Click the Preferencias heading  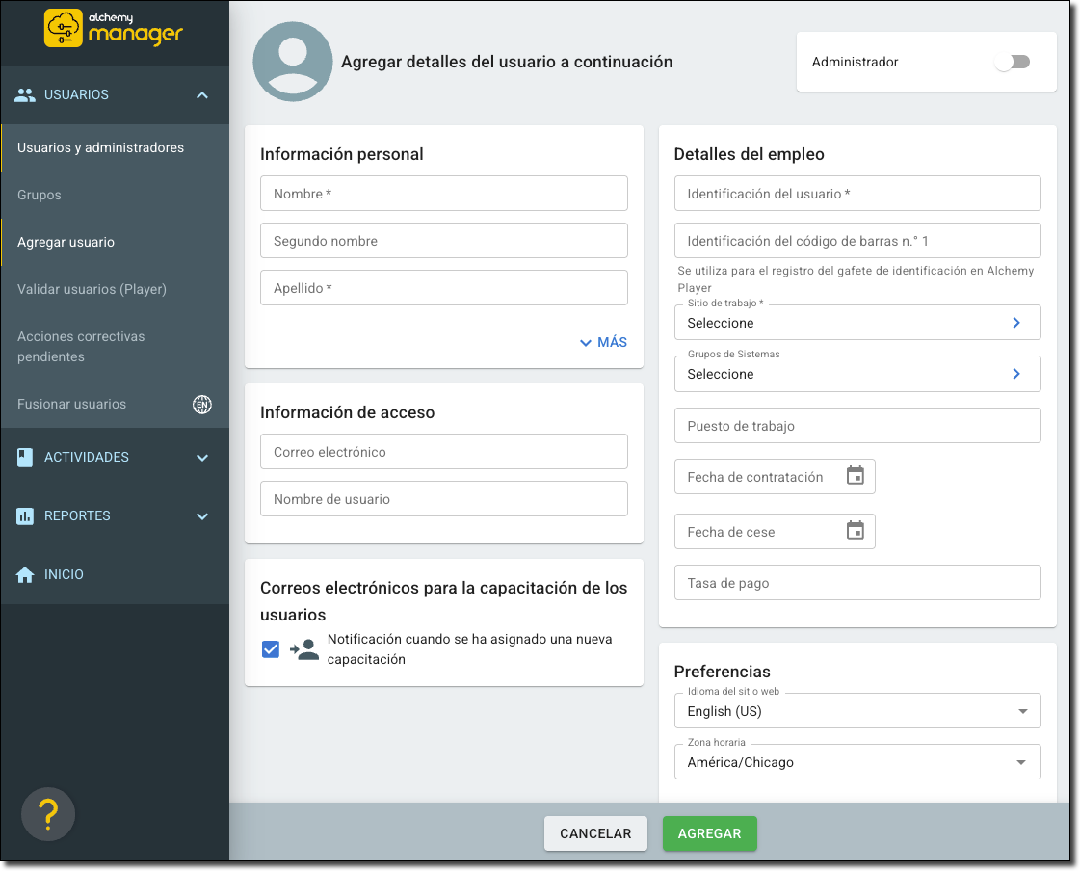tap(722, 672)
